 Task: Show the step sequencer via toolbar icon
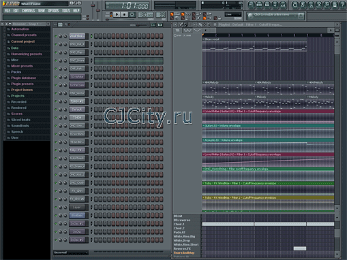pyautogui.click(x=259, y=5)
